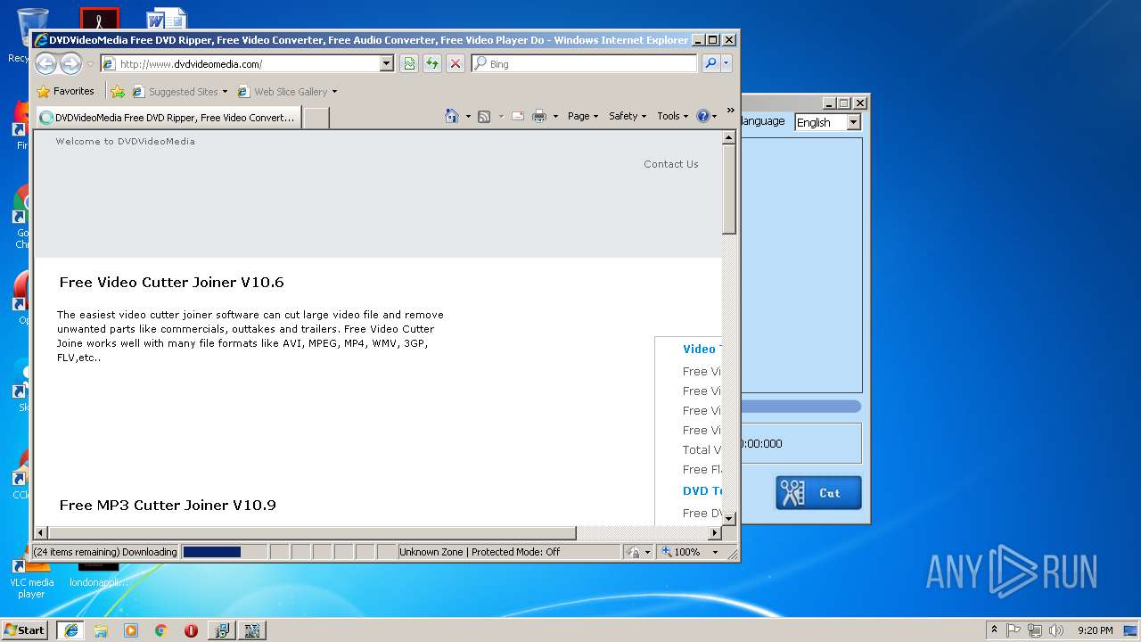This screenshot has height=642, width=1141.
Task: Toggle the Compatibility View icon
Action: click(409, 63)
